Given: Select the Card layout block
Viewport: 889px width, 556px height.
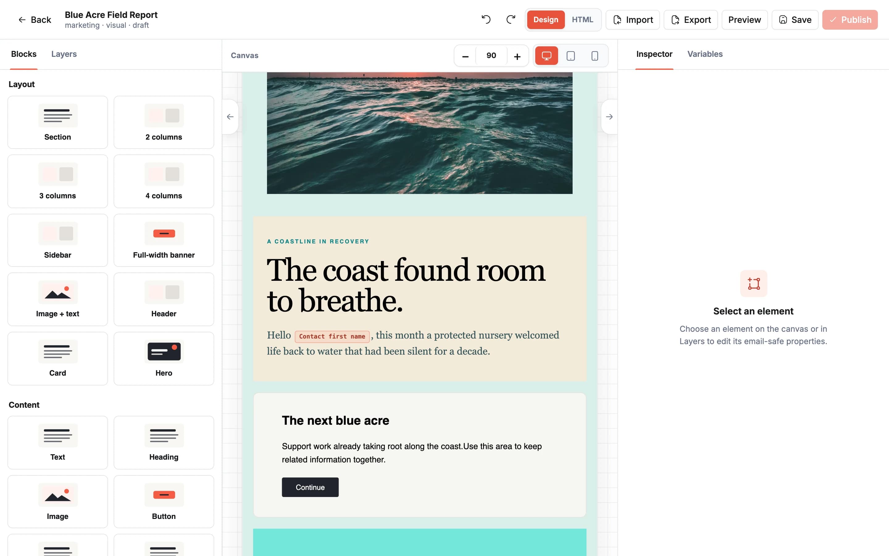Looking at the screenshot, I should [x=58, y=359].
